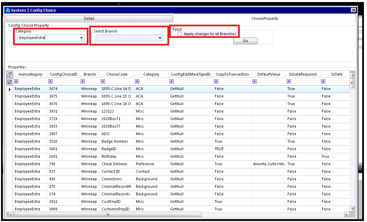Open filter icon under maincategory column
The width and height of the screenshot is (367, 222).
click(x=16, y=81)
